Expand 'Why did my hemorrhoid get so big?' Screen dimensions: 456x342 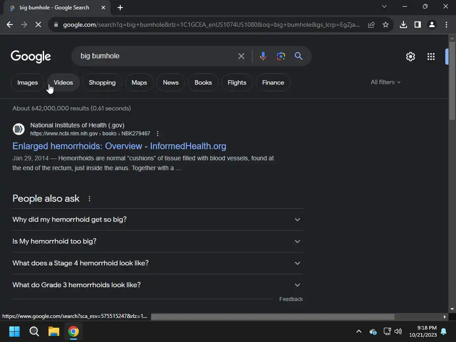click(157, 220)
